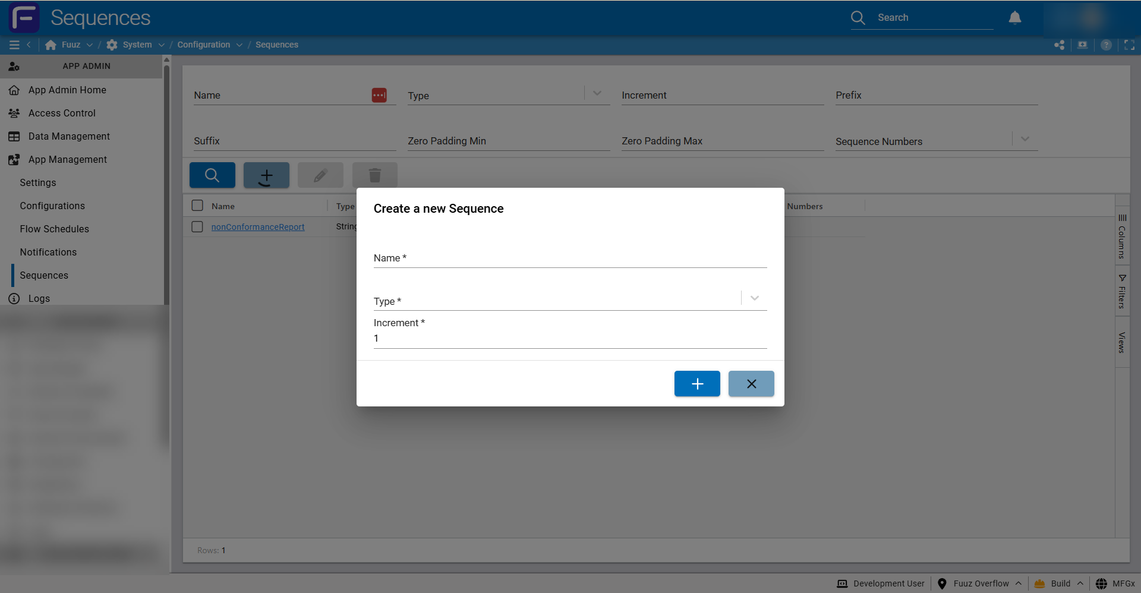
Task: Expand the System breadcrumb dropdown
Action: tap(161, 45)
